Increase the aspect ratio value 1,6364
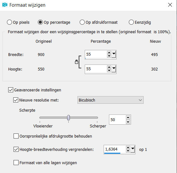 pyautogui.click(x=128, y=147)
